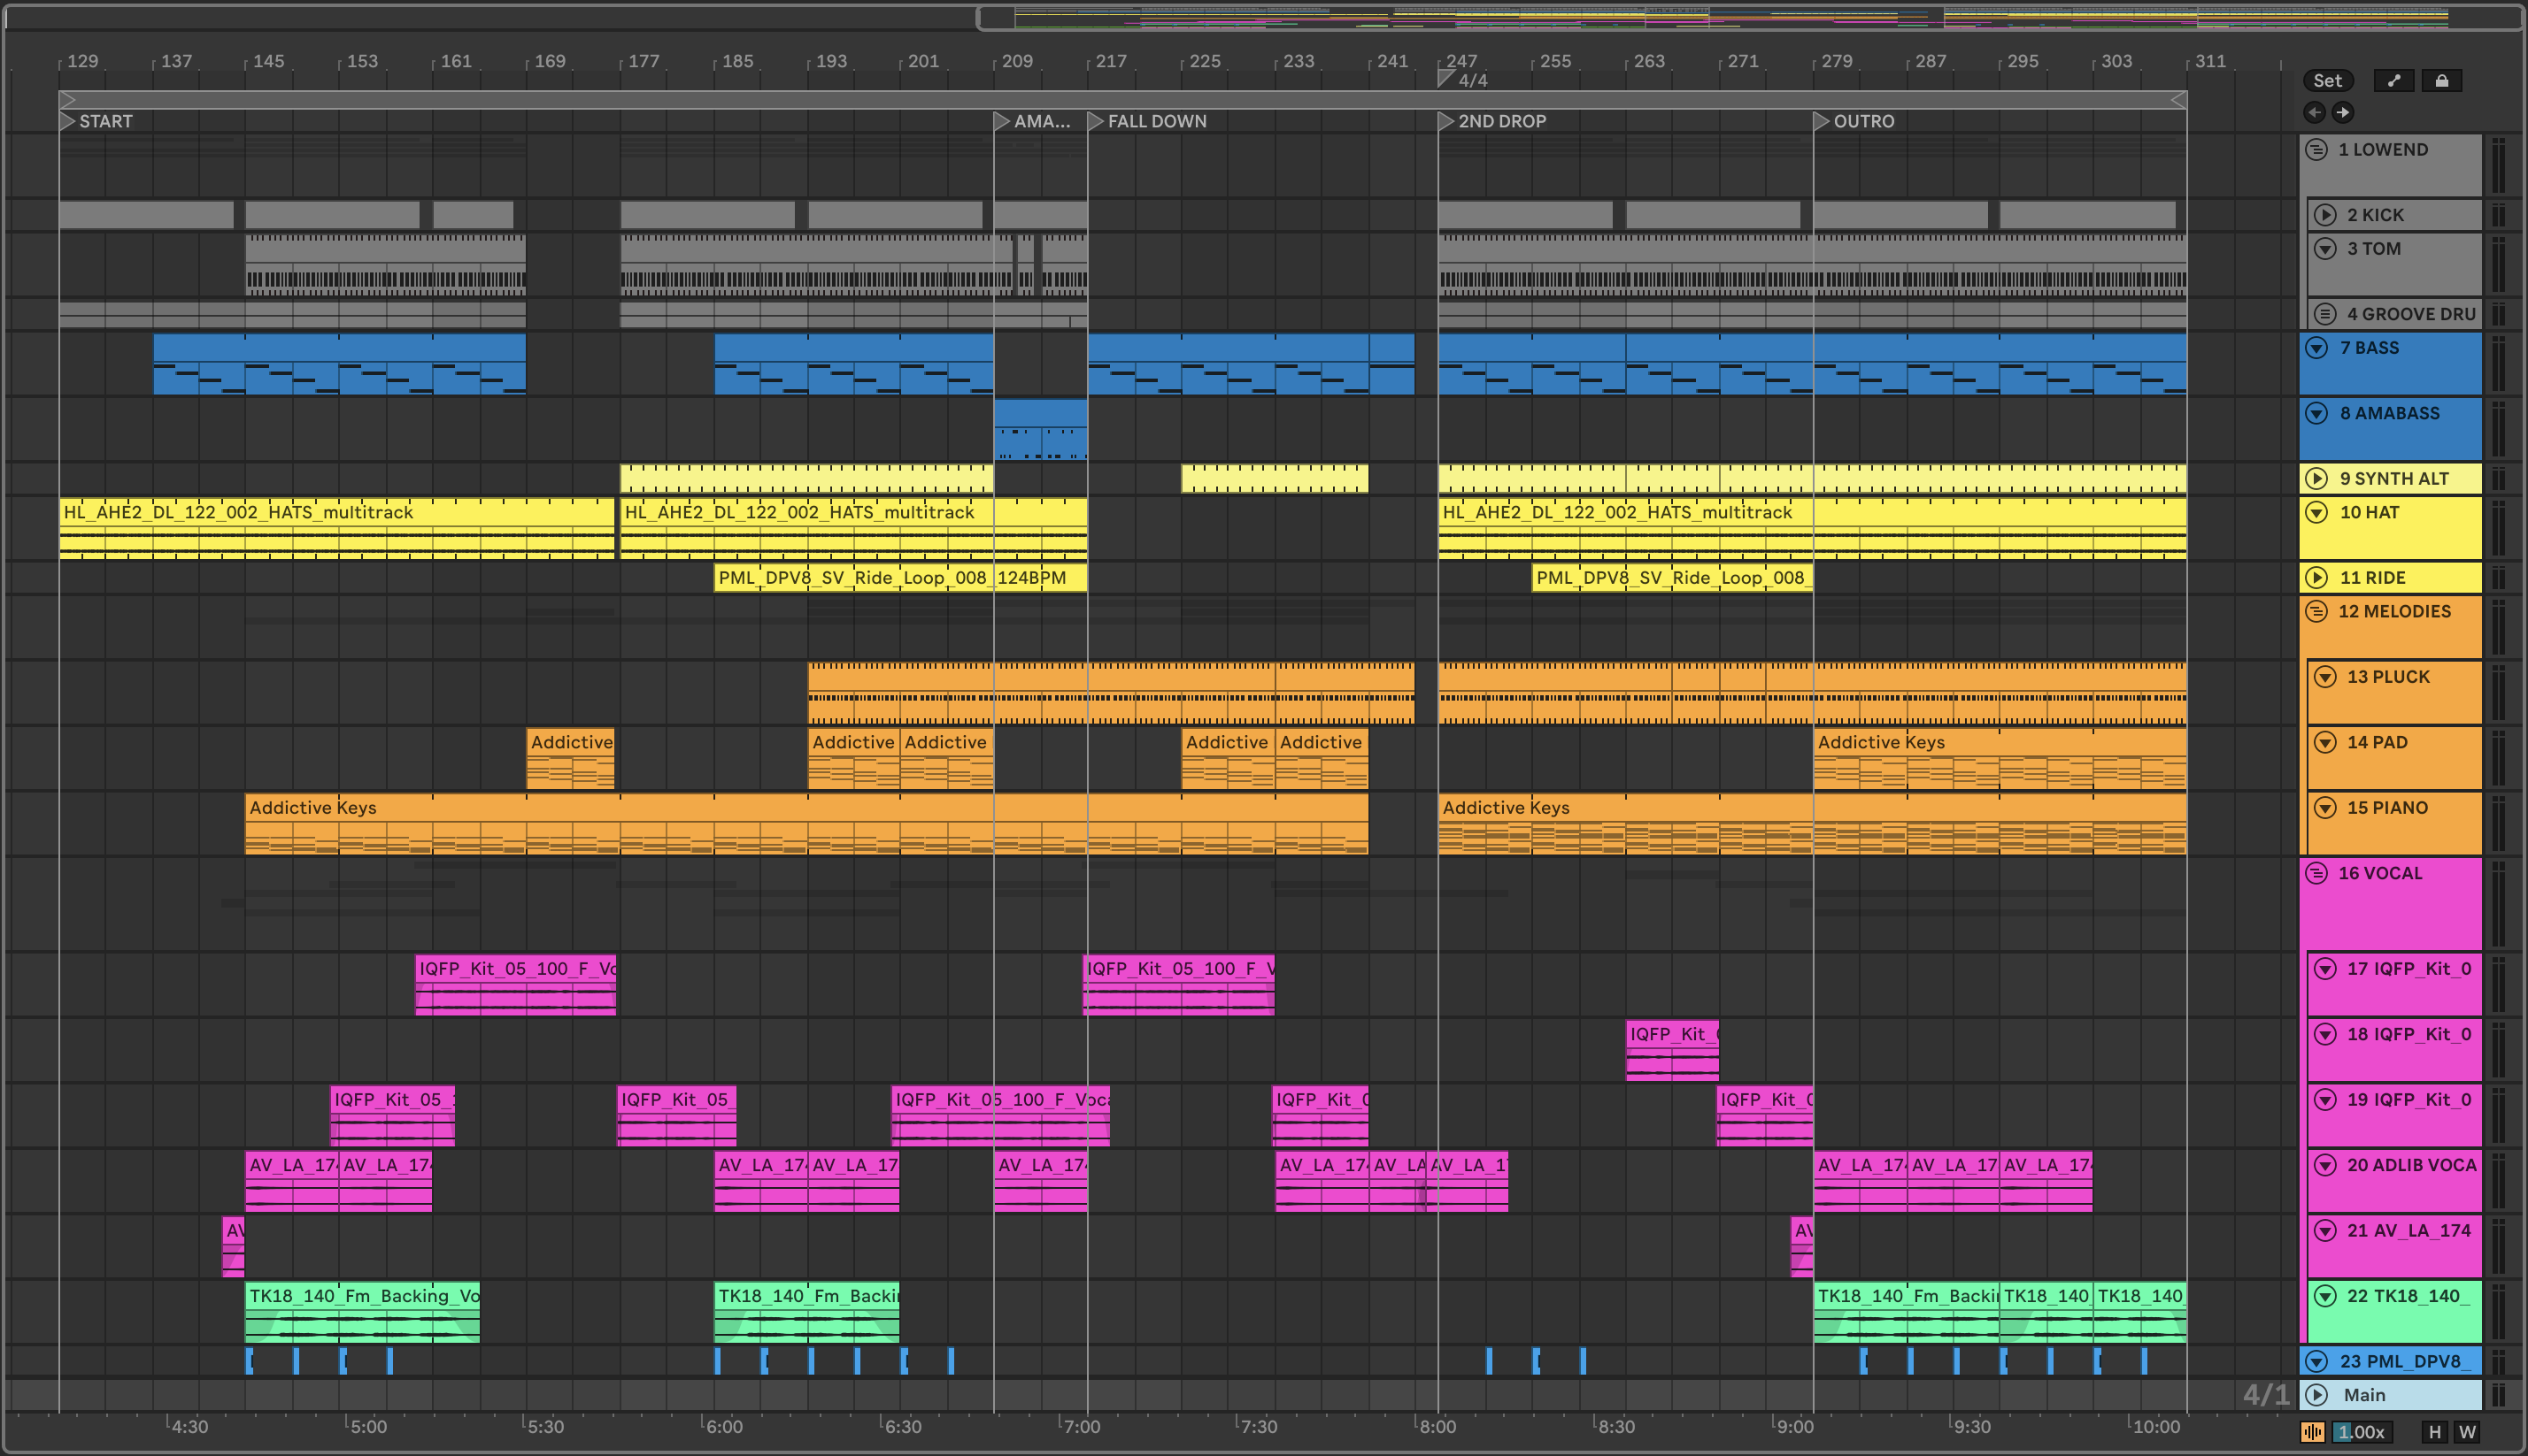Click the 1.00x zoom value field

2361,1432
